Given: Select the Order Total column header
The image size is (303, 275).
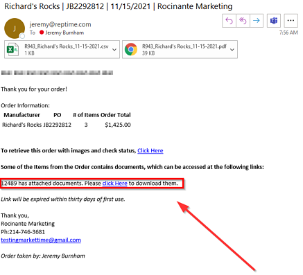Looking at the screenshot, I should pyautogui.click(x=116, y=115).
